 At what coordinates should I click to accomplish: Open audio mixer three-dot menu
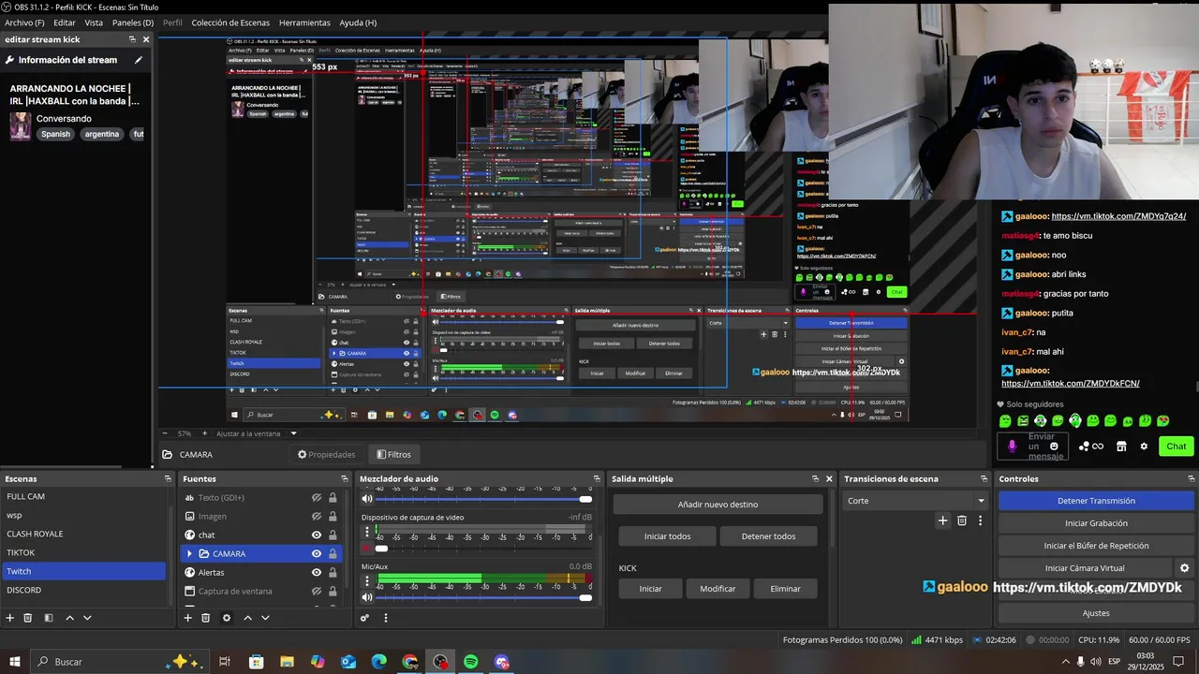(385, 618)
